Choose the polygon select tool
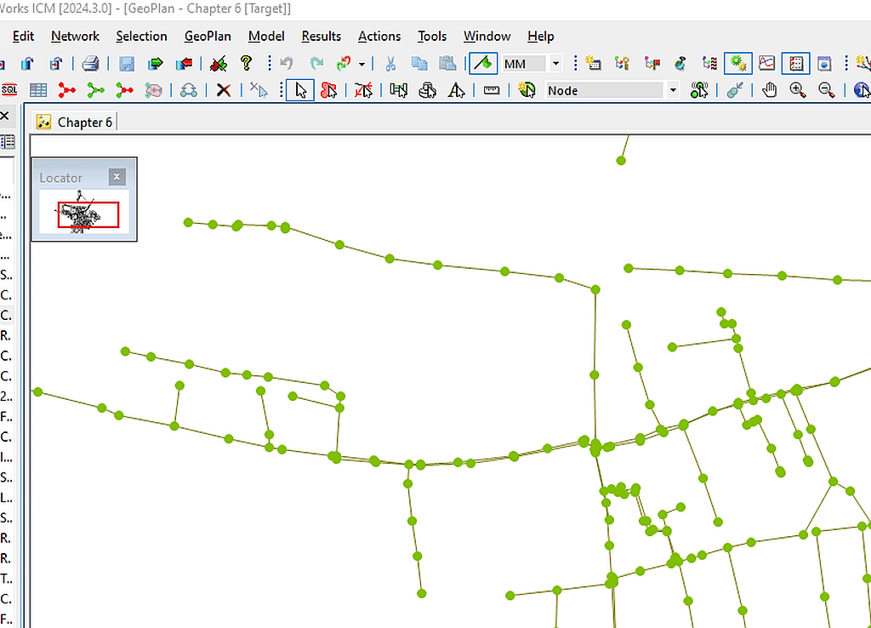This screenshot has height=628, width=871. [x=329, y=90]
